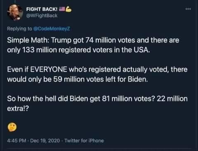Click the '59 million votes left' line

pos(78,79)
